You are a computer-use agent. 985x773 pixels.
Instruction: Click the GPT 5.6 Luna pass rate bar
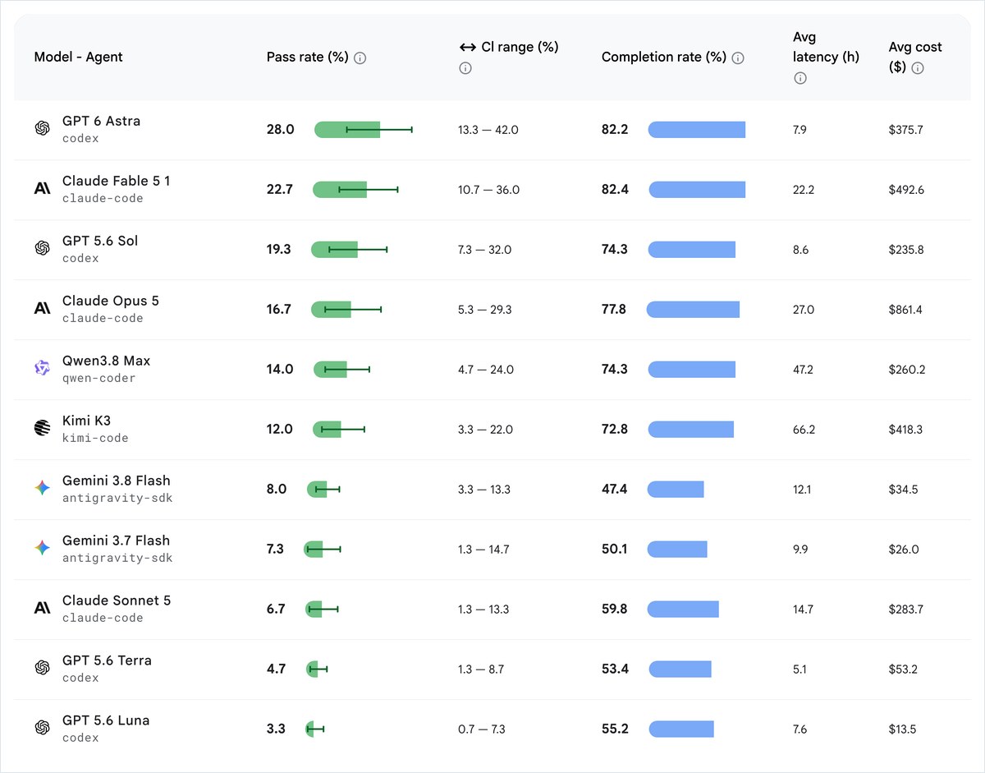[309, 729]
